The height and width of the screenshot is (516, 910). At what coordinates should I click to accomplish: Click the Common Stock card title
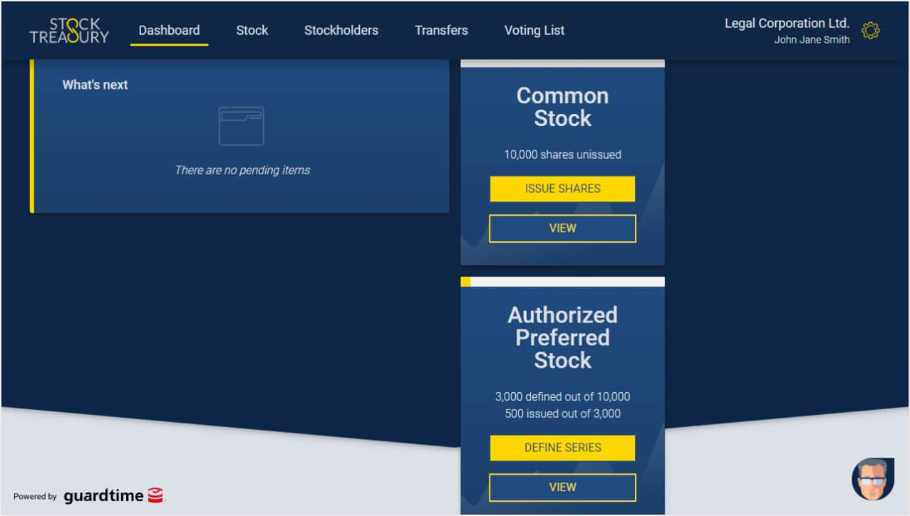562,107
